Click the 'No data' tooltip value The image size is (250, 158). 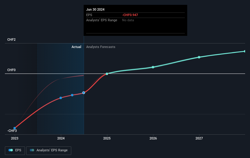pos(128,20)
